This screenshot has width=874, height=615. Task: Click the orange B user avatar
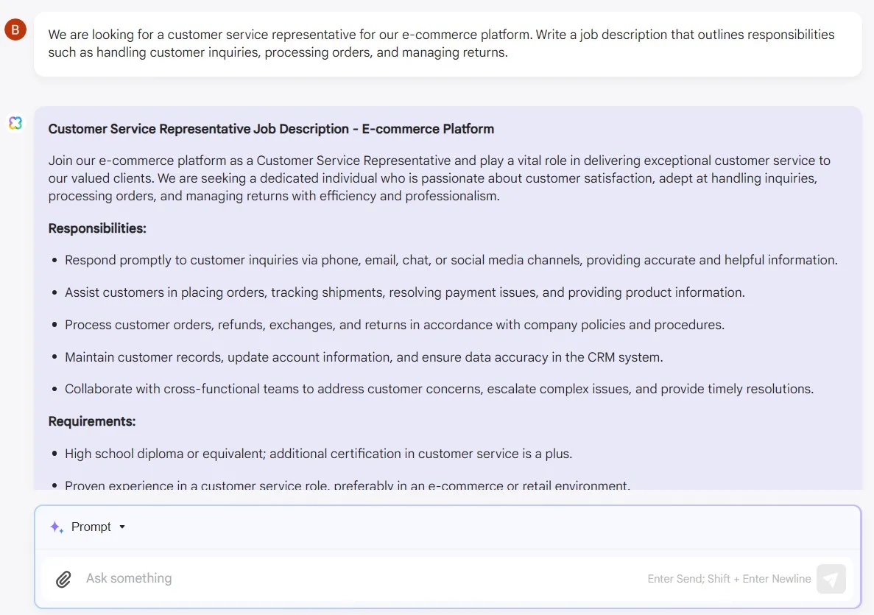pyautogui.click(x=15, y=29)
